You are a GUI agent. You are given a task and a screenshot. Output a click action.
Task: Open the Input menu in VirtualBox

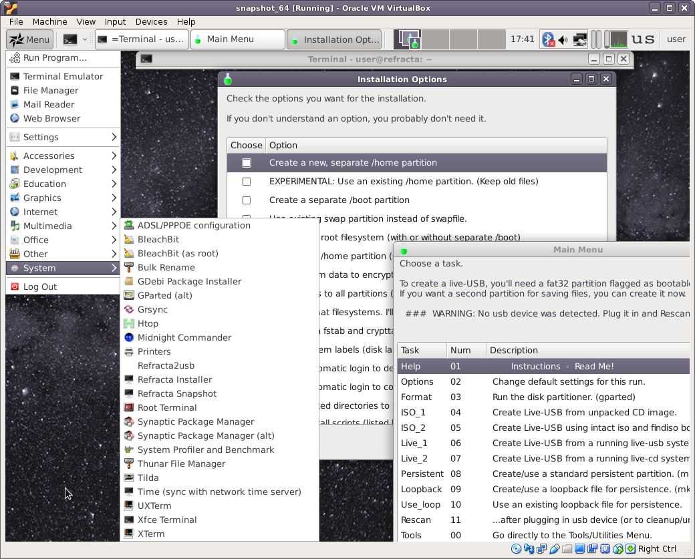[x=115, y=21]
